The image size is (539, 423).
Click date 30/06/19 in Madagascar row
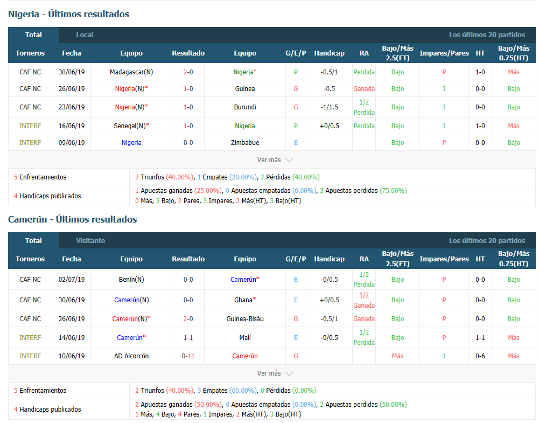72,72
